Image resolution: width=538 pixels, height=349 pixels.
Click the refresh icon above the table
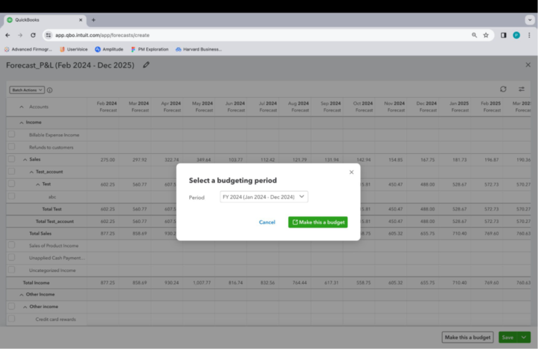(x=503, y=89)
